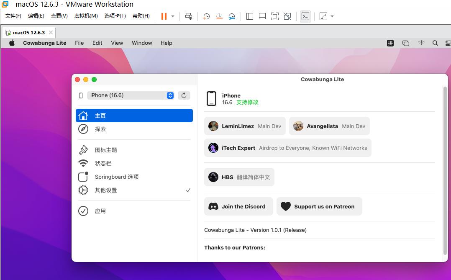Support us on Patreon button
Image resolution: width=451 pixels, height=280 pixels.
pos(319,206)
